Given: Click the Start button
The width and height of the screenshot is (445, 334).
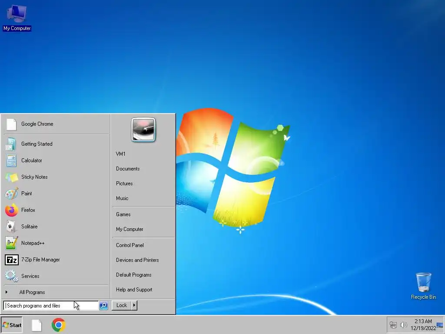Looking at the screenshot, I should 12,325.
